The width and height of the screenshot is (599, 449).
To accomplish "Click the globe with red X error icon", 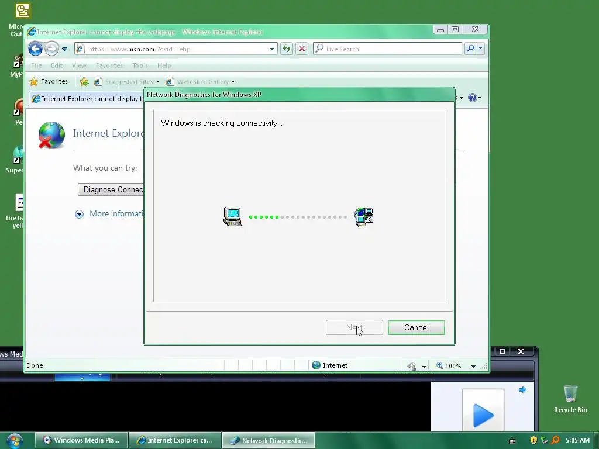I will [x=51, y=135].
